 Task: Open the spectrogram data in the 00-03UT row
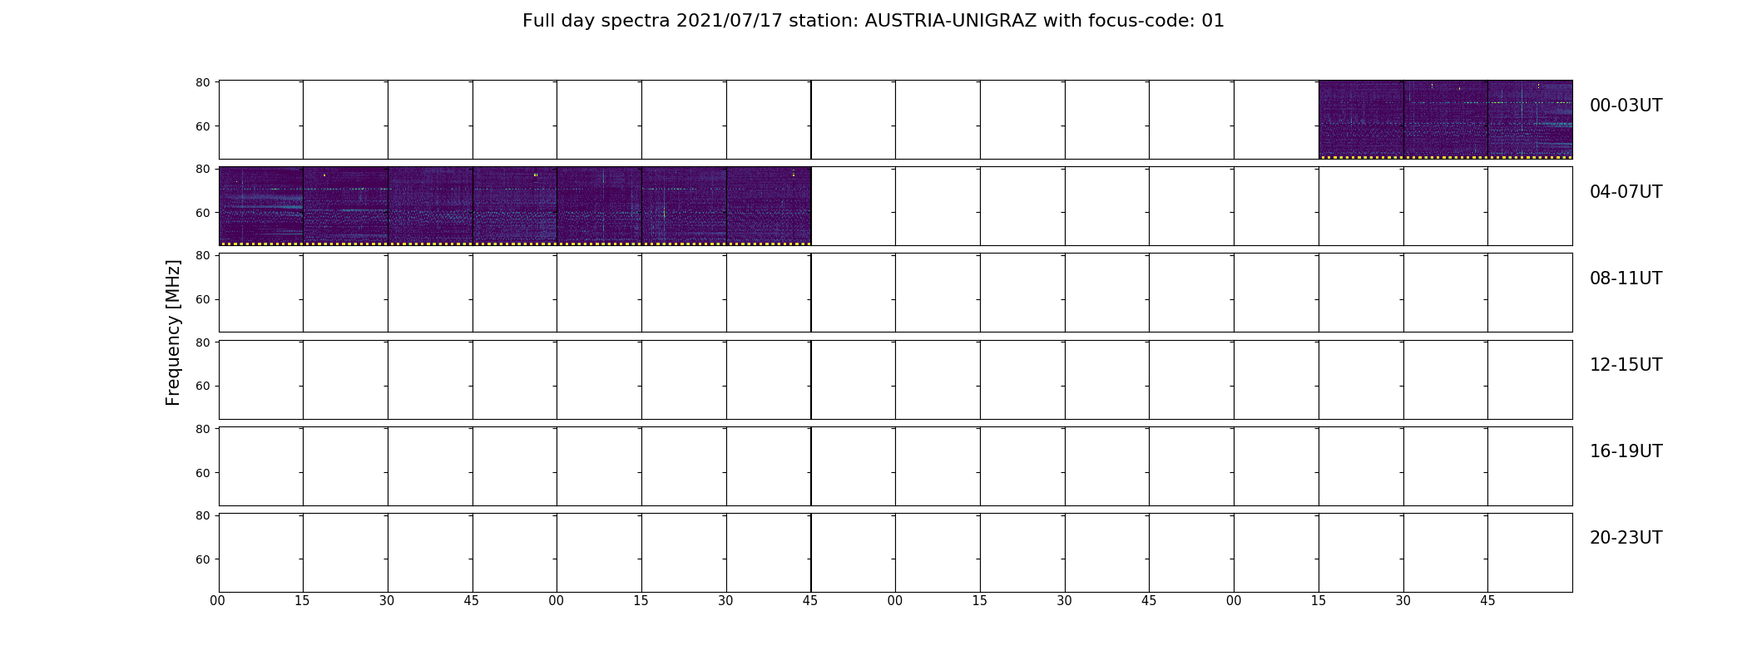point(1445,120)
